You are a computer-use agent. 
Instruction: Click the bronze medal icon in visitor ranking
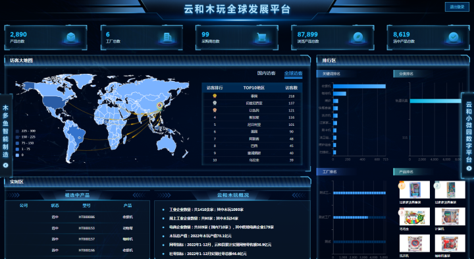215,110
